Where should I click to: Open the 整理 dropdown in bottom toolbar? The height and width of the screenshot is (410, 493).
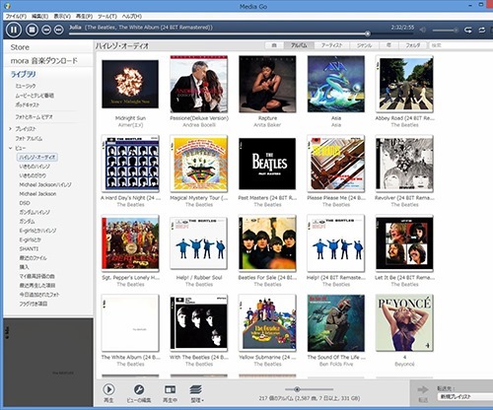pyautogui.click(x=196, y=393)
